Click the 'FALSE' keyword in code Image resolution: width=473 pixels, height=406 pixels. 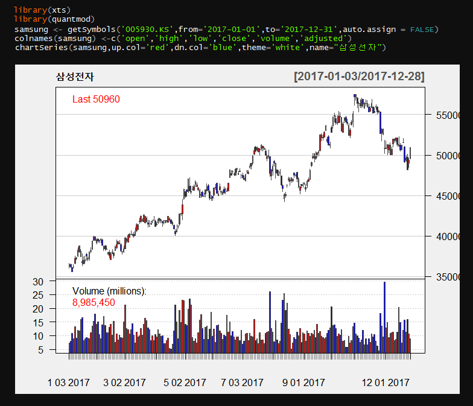pyautogui.click(x=422, y=29)
